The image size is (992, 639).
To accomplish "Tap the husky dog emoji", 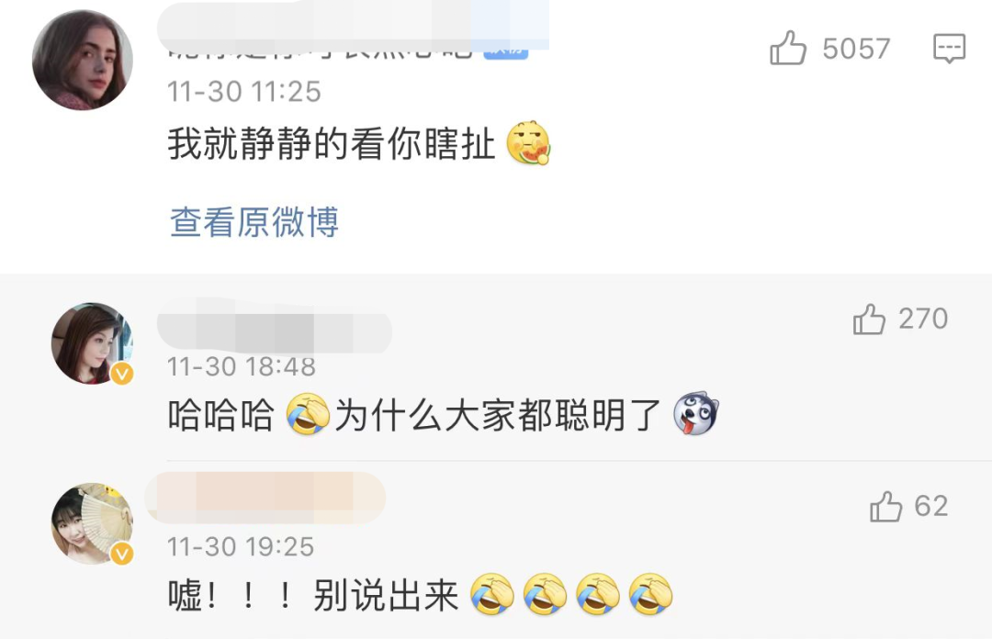I will coord(696,413).
